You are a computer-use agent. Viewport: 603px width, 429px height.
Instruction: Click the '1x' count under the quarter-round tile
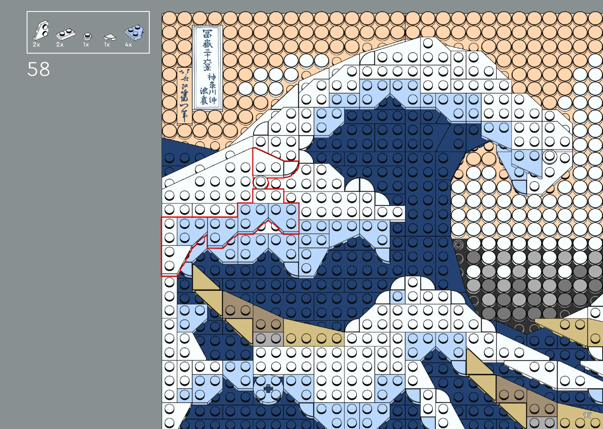pos(107,45)
